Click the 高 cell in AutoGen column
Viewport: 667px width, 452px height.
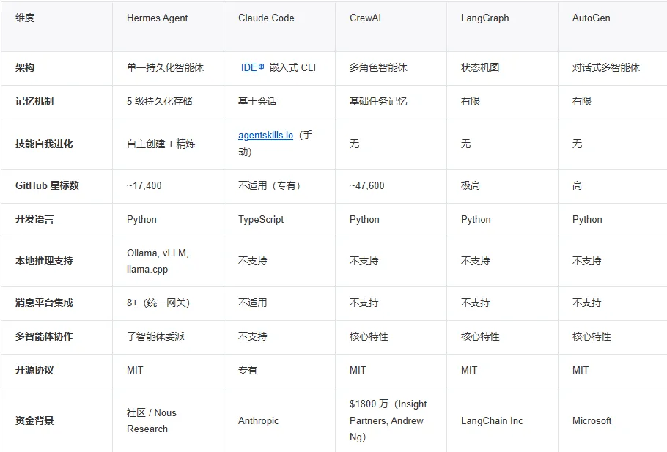pyautogui.click(x=578, y=185)
